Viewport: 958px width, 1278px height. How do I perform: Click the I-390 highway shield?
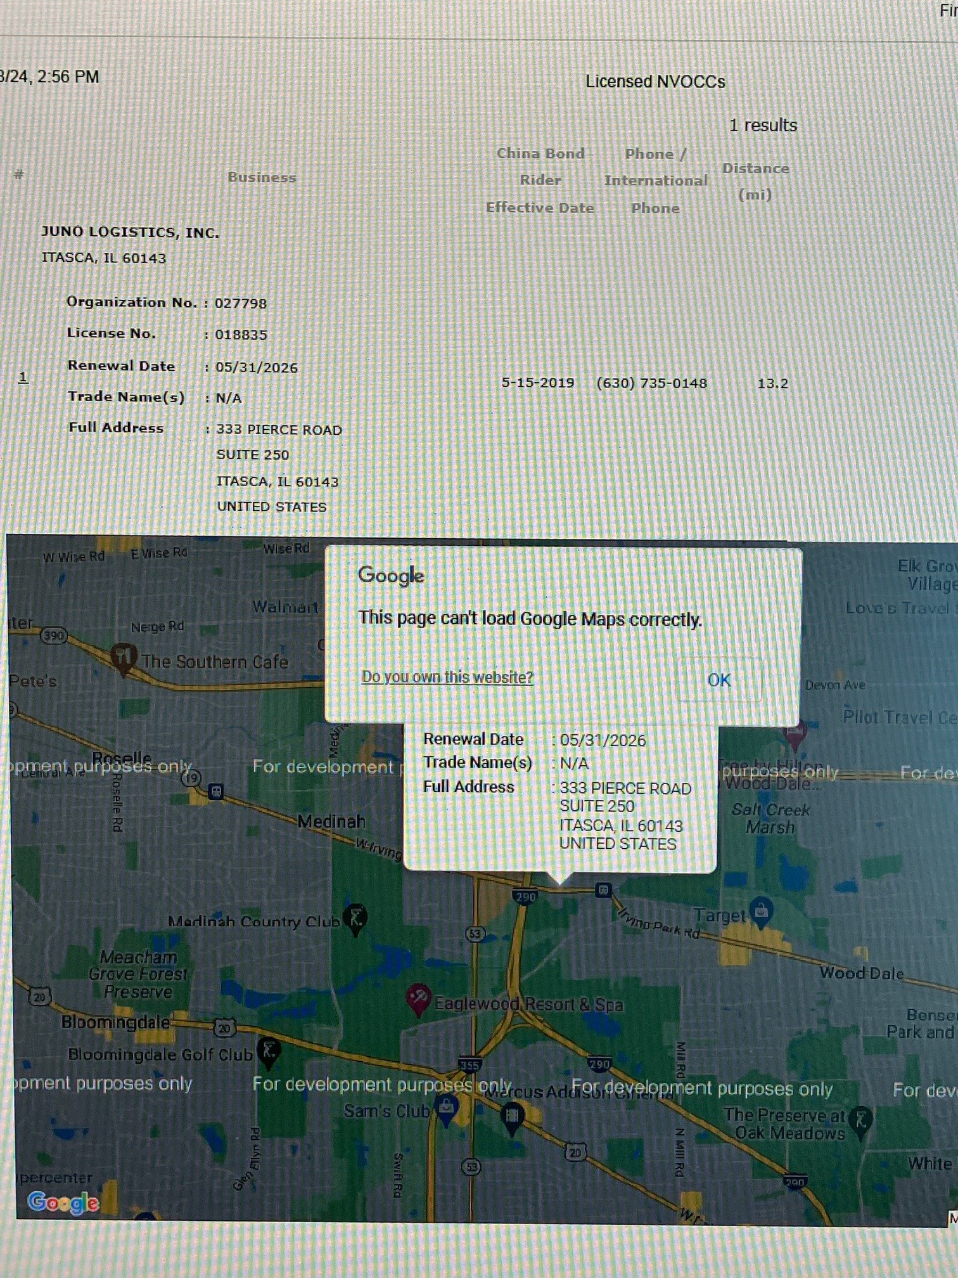54,635
